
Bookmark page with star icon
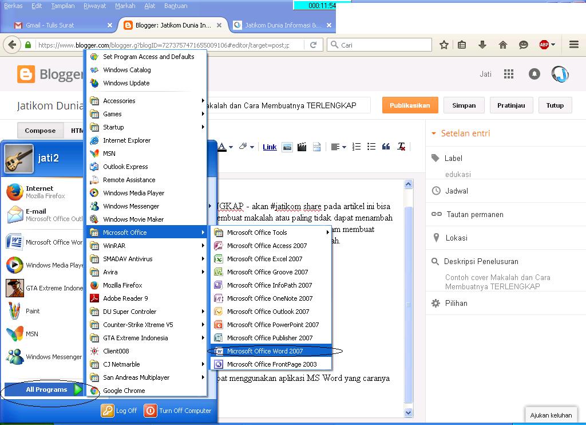click(x=444, y=45)
